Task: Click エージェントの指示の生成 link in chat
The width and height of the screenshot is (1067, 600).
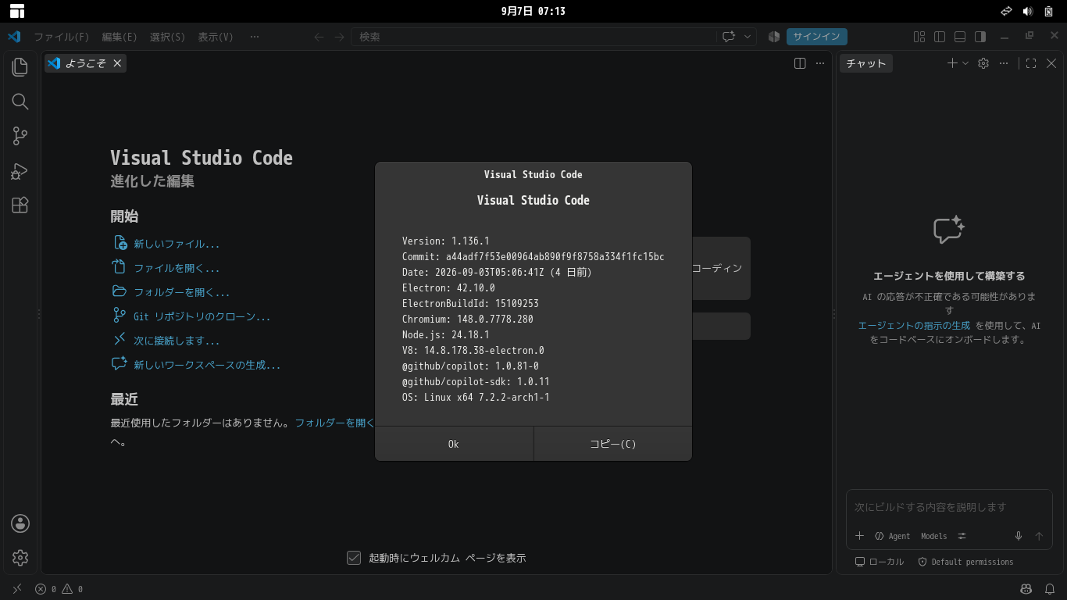Action: coord(914,326)
